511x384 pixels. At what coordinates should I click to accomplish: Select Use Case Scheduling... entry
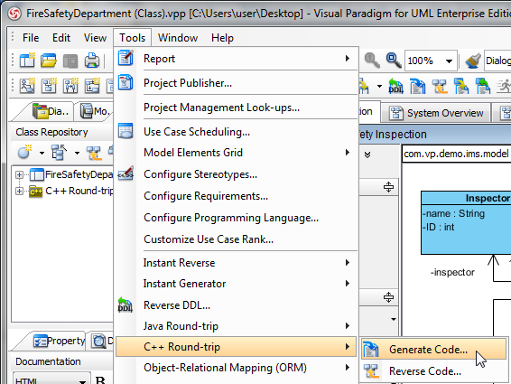tap(237, 132)
